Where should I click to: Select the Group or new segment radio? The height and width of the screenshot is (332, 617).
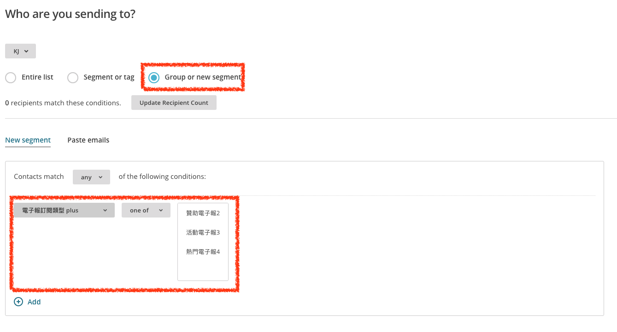point(154,78)
